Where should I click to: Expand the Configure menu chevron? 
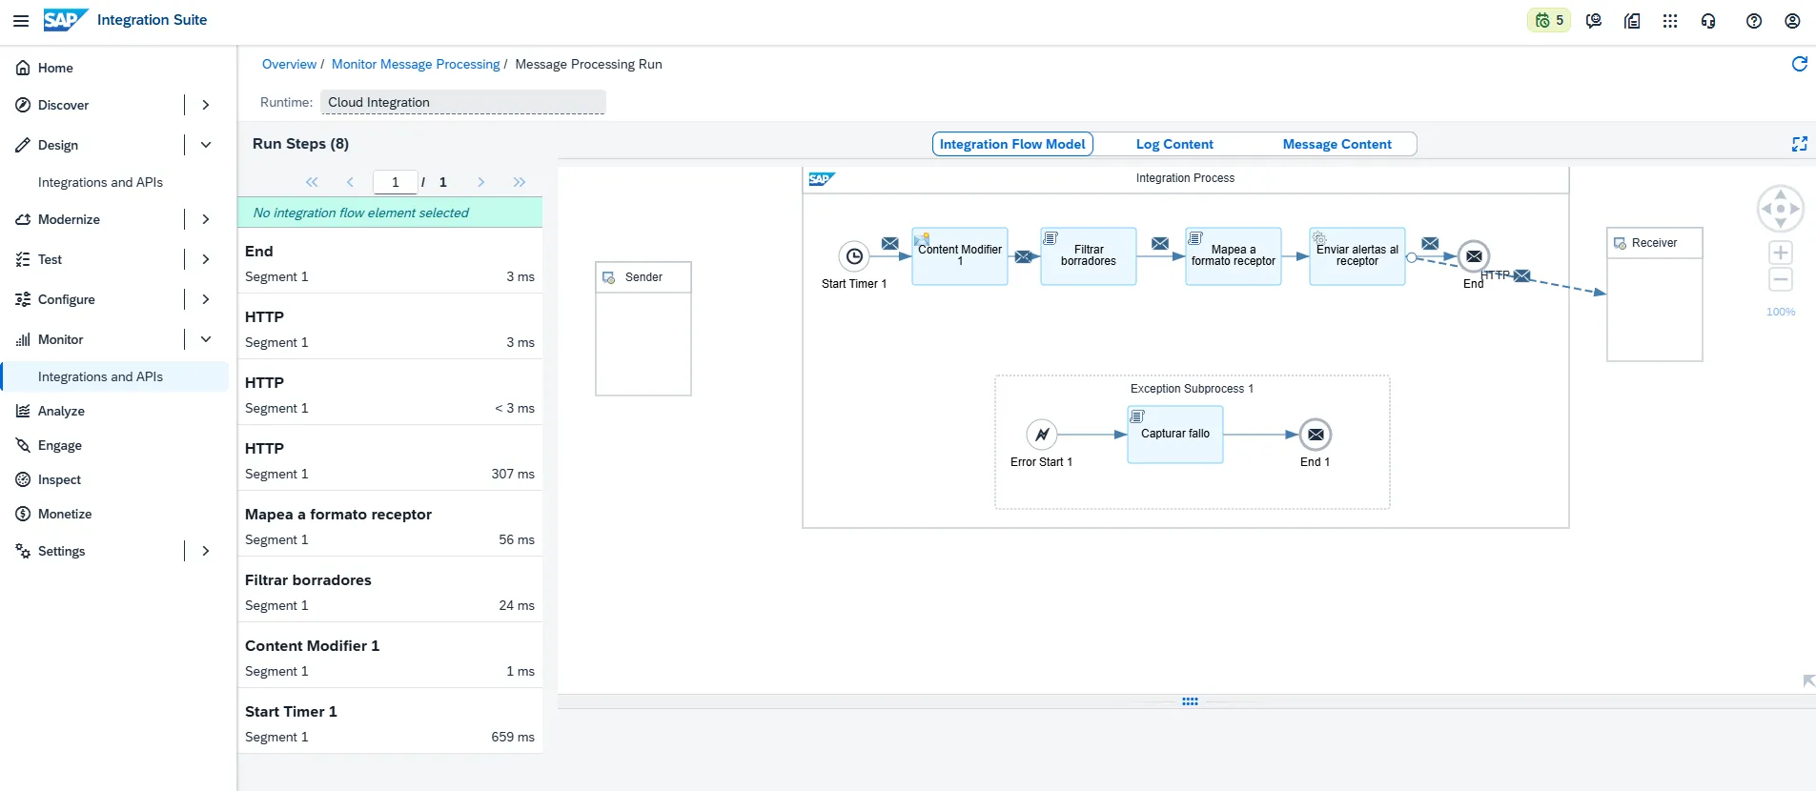click(206, 299)
